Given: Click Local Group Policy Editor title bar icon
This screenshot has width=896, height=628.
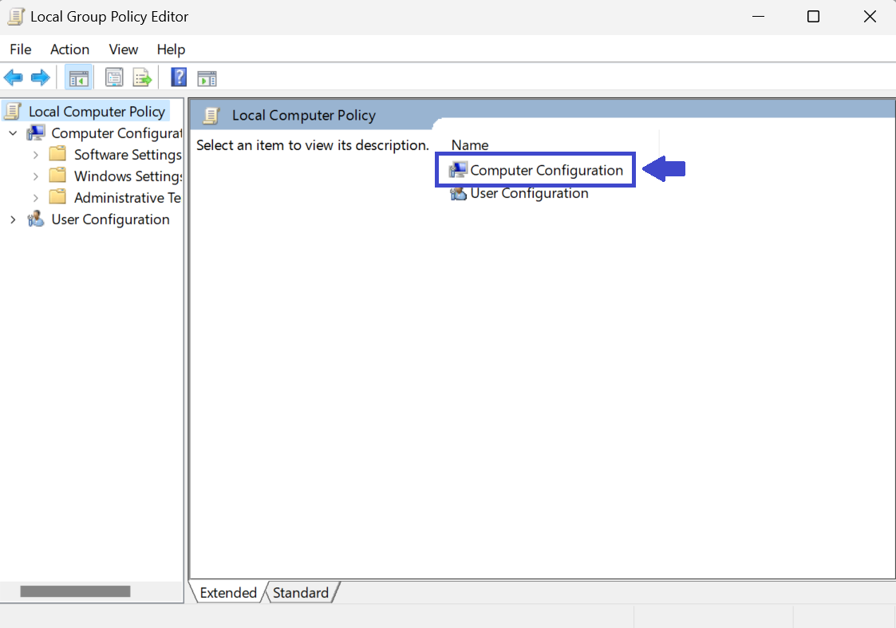Looking at the screenshot, I should pos(15,17).
